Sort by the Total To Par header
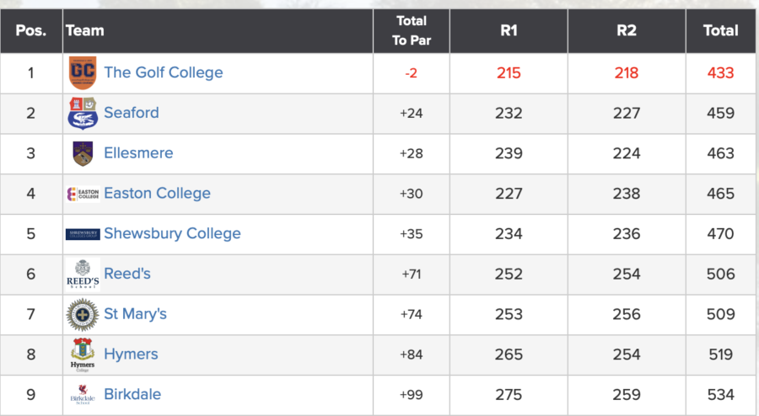This screenshot has height=416, width=759. click(411, 31)
